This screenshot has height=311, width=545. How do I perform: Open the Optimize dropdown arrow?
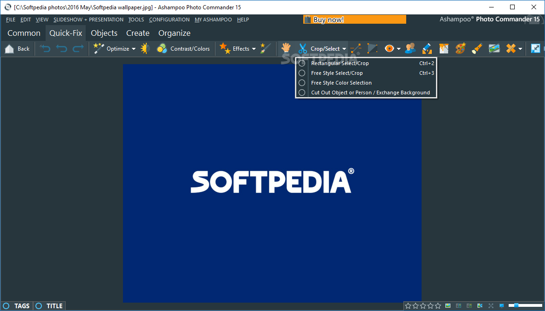134,49
